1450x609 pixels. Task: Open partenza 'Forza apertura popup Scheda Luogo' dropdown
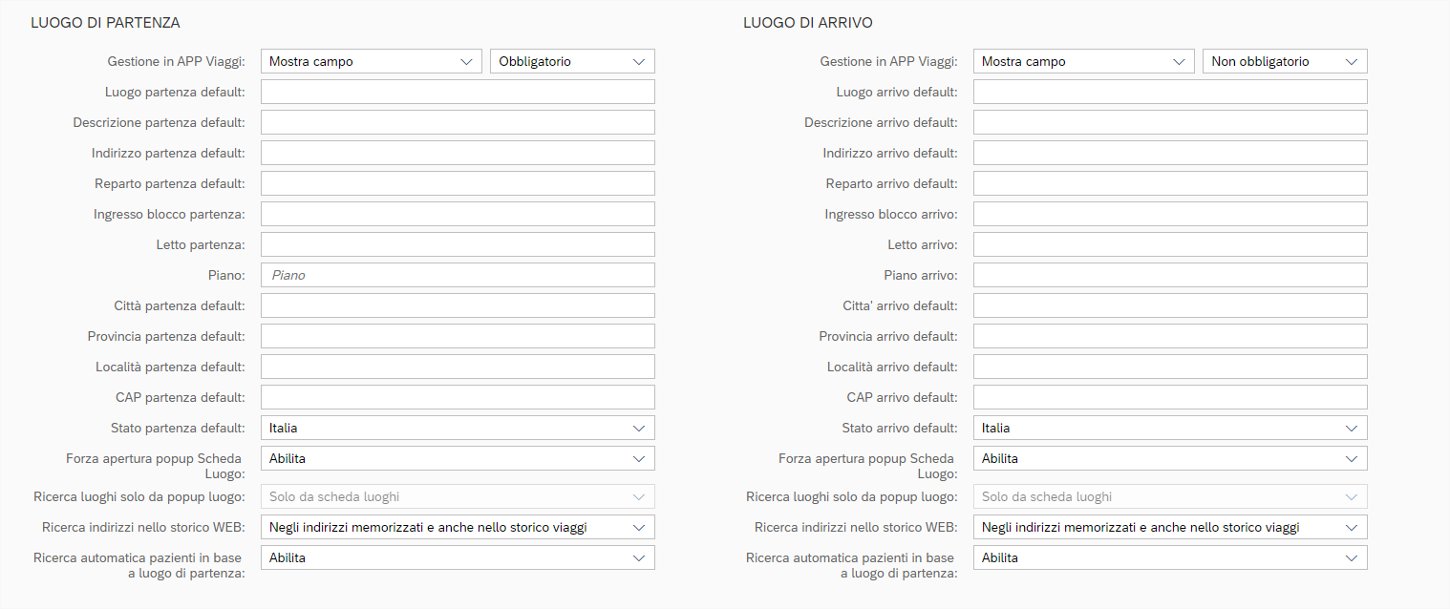pos(458,459)
